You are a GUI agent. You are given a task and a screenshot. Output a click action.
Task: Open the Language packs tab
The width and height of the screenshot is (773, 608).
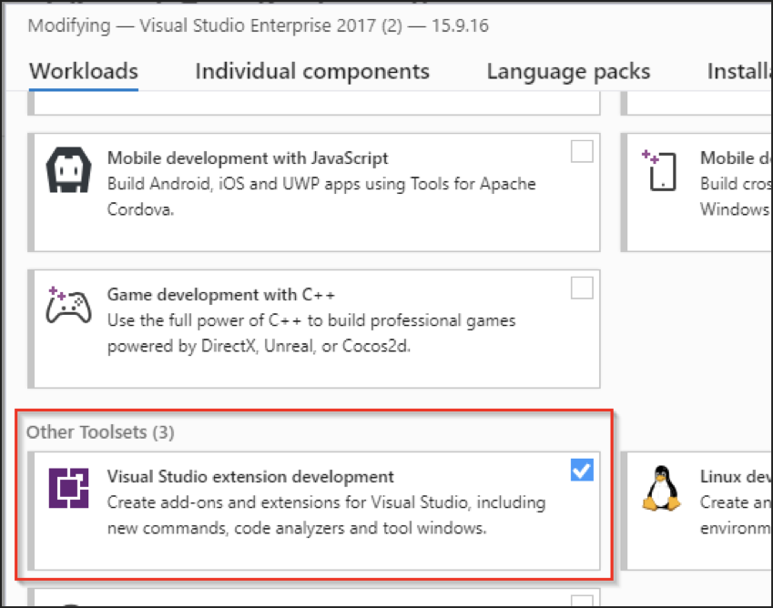coord(568,71)
